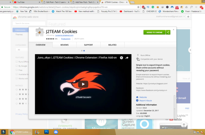
Task: Open the Fiverr Freelance bookmark
Action: [192, 12]
